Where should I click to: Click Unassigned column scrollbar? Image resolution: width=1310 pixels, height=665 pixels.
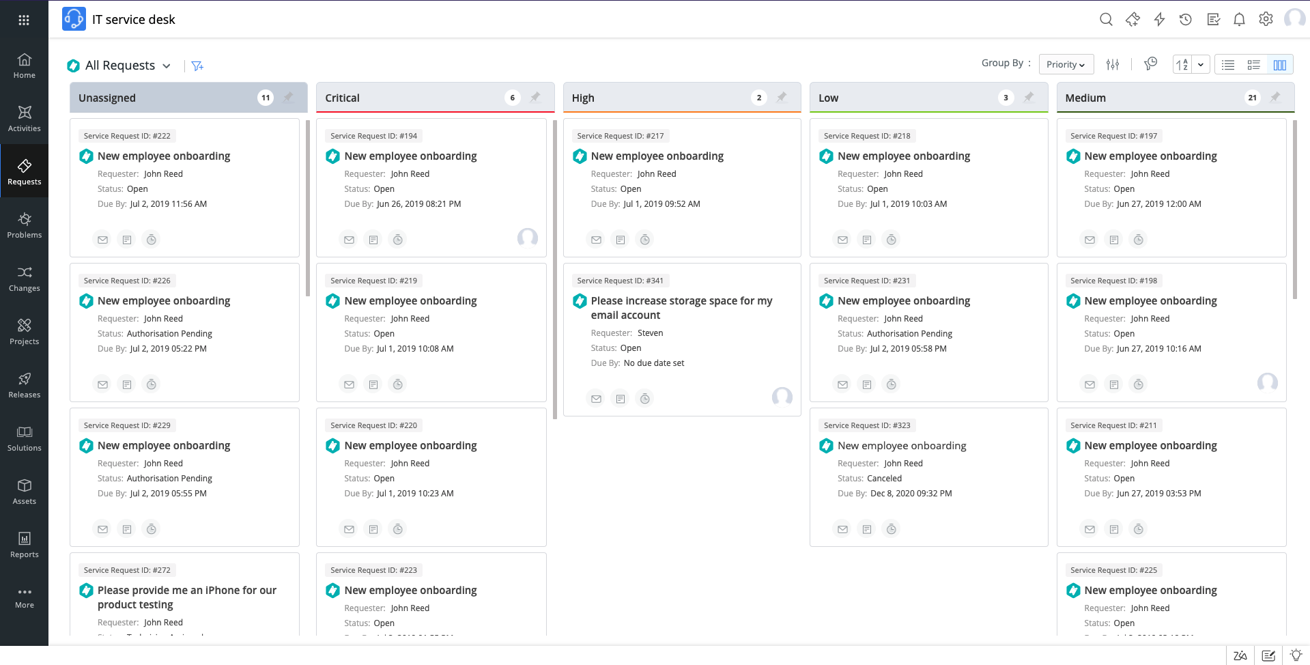(x=308, y=208)
